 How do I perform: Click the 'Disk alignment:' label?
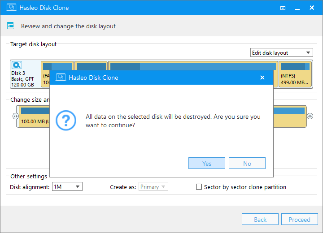pos(30,187)
